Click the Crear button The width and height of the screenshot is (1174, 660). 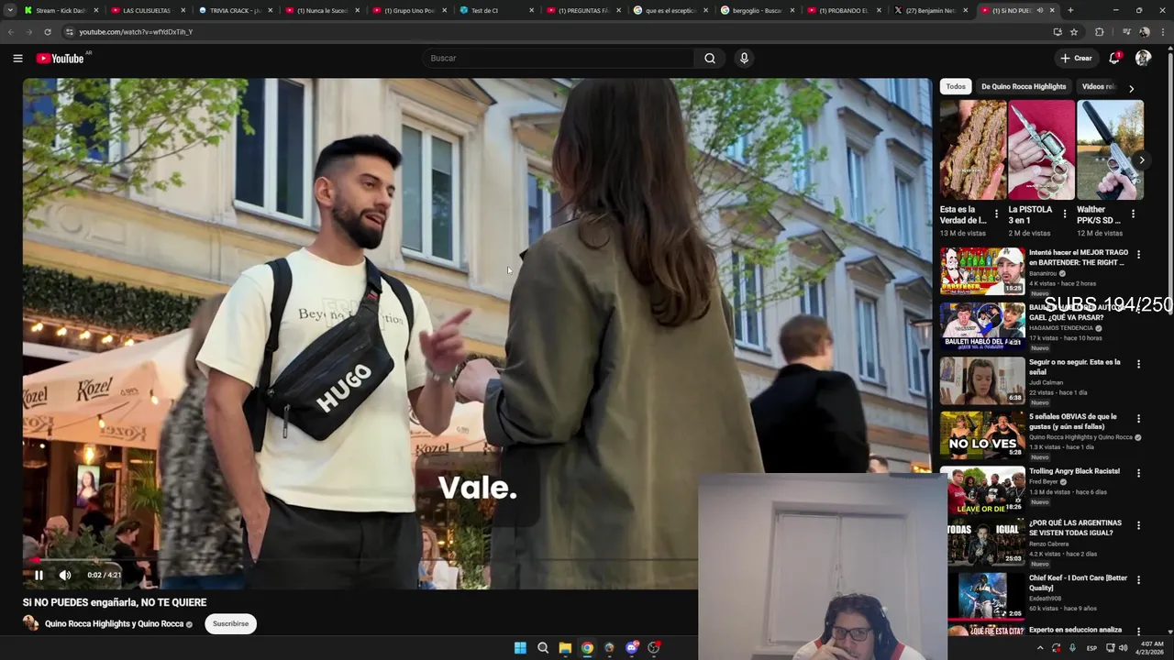tap(1076, 58)
